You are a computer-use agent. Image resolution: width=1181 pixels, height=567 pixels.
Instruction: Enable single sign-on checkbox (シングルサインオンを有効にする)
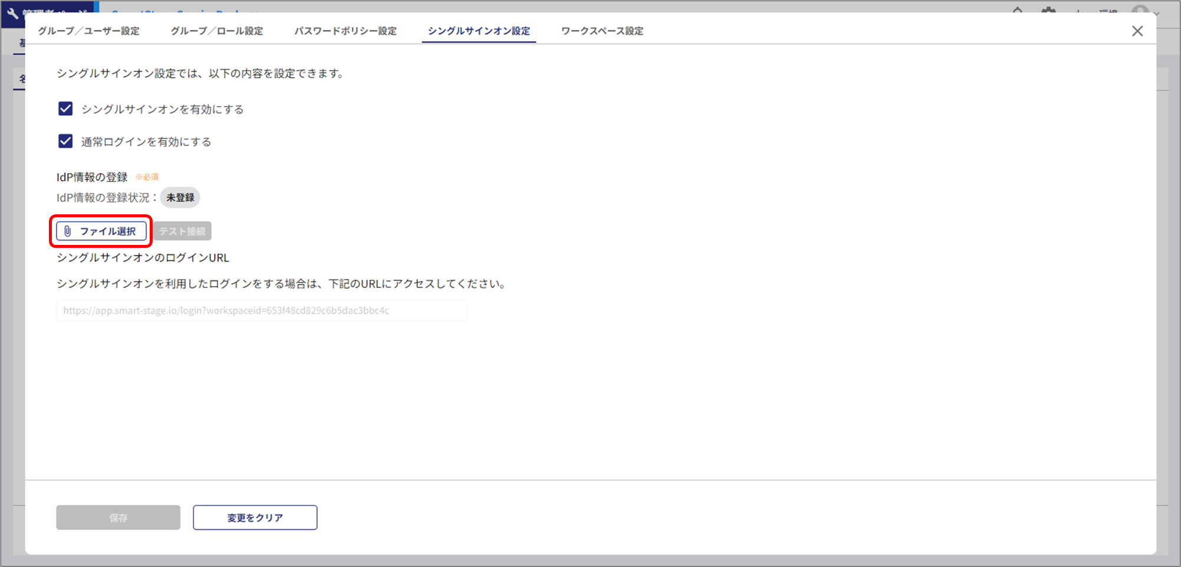(x=65, y=109)
